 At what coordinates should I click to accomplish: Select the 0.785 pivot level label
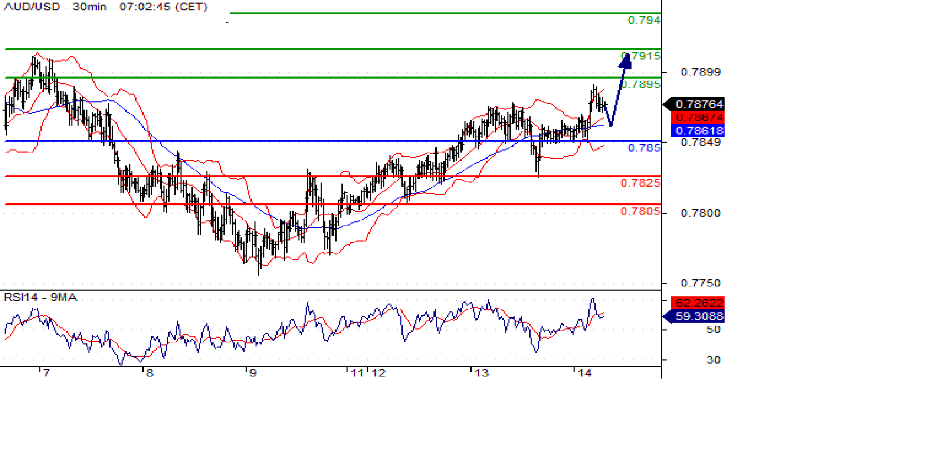(644, 148)
